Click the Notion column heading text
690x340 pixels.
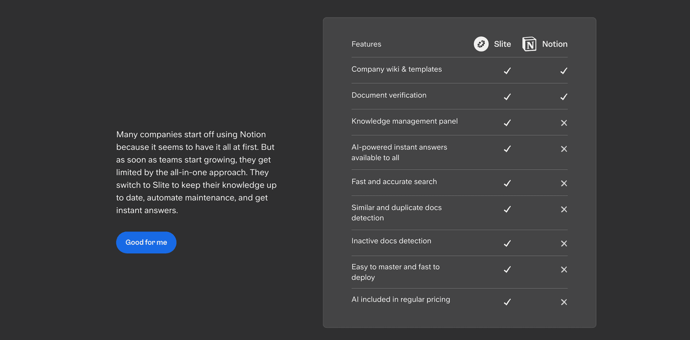coord(555,44)
